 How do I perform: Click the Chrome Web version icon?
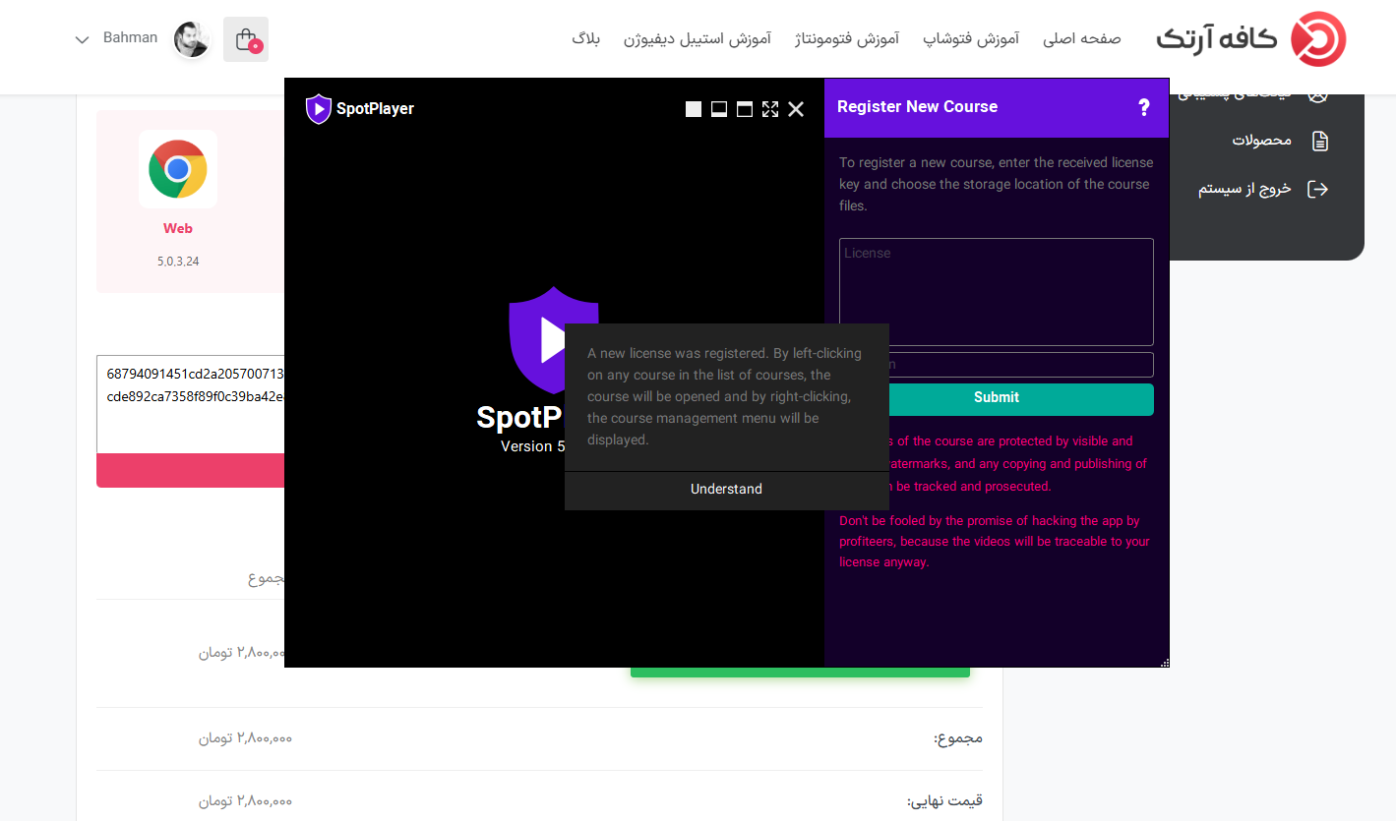[178, 169]
